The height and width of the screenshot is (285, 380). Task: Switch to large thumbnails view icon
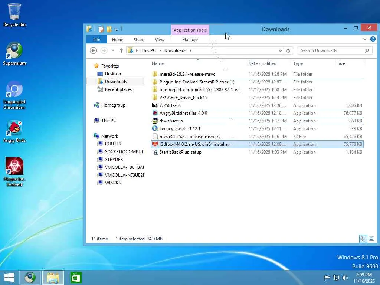[371, 239]
